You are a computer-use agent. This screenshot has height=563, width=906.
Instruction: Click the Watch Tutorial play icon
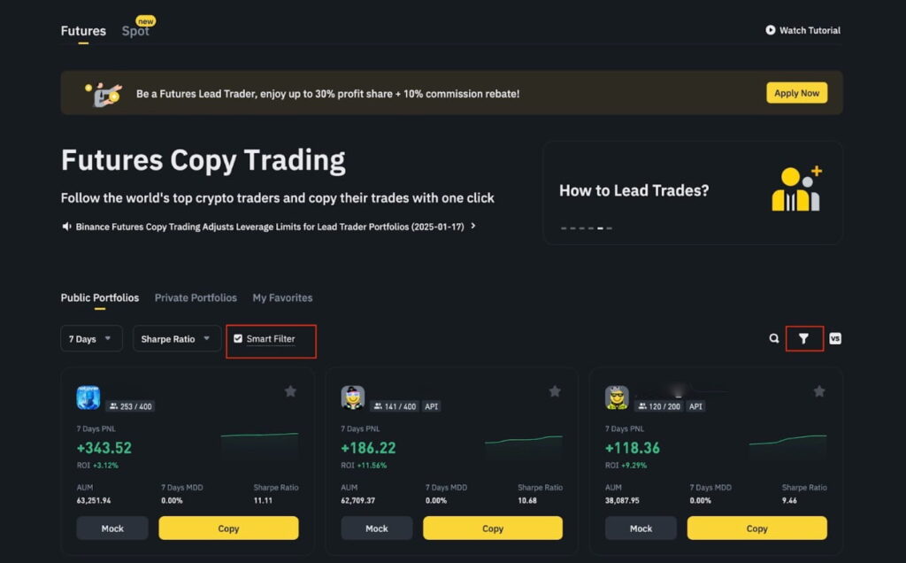click(770, 30)
